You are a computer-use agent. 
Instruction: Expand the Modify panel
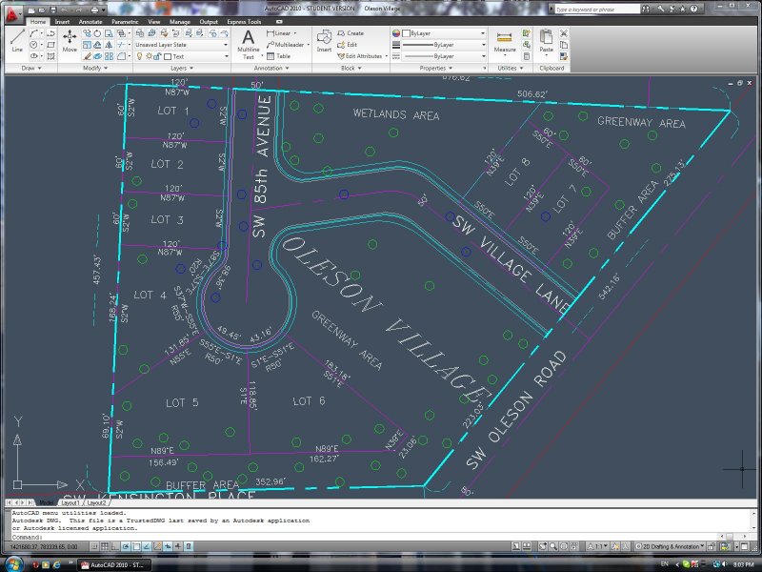[x=94, y=68]
